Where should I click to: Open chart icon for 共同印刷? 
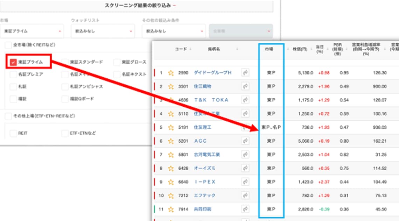click(x=245, y=209)
